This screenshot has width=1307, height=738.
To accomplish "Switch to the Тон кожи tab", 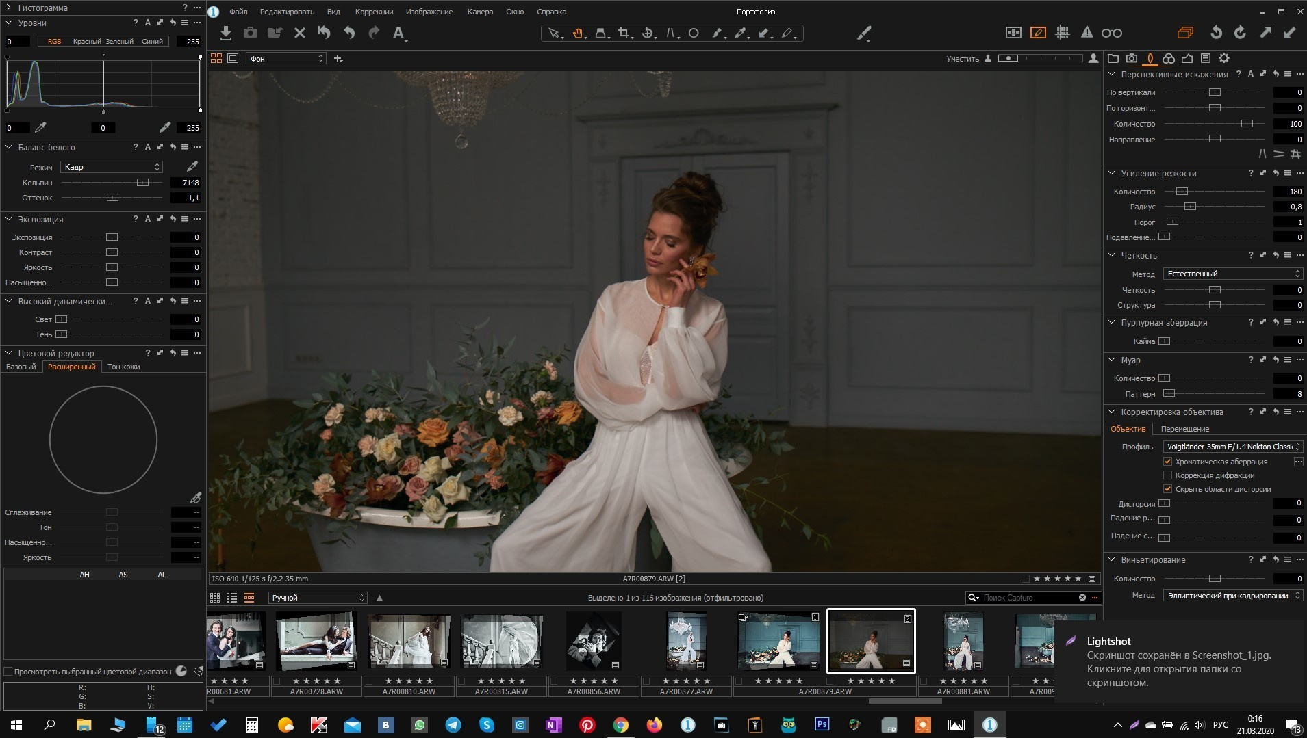I will pyautogui.click(x=123, y=367).
